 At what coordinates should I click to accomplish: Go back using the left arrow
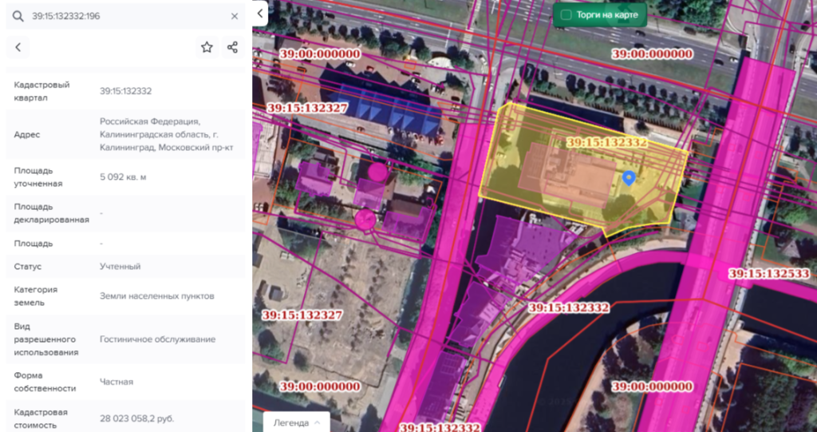coord(18,48)
